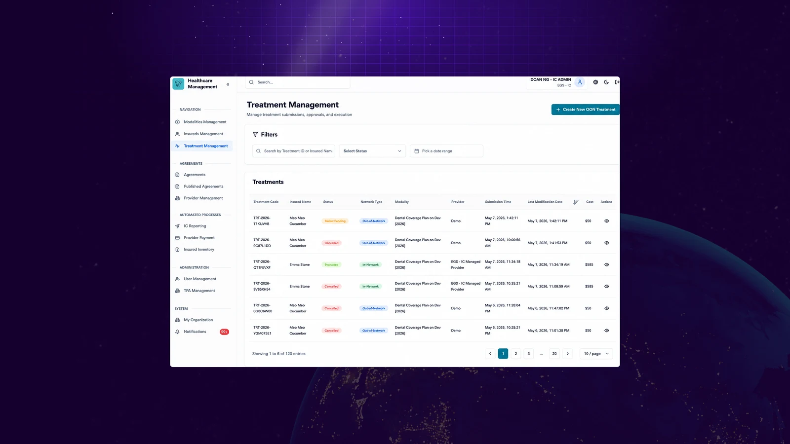Click the Provider Payment card icon
790x444 pixels.
point(177,238)
